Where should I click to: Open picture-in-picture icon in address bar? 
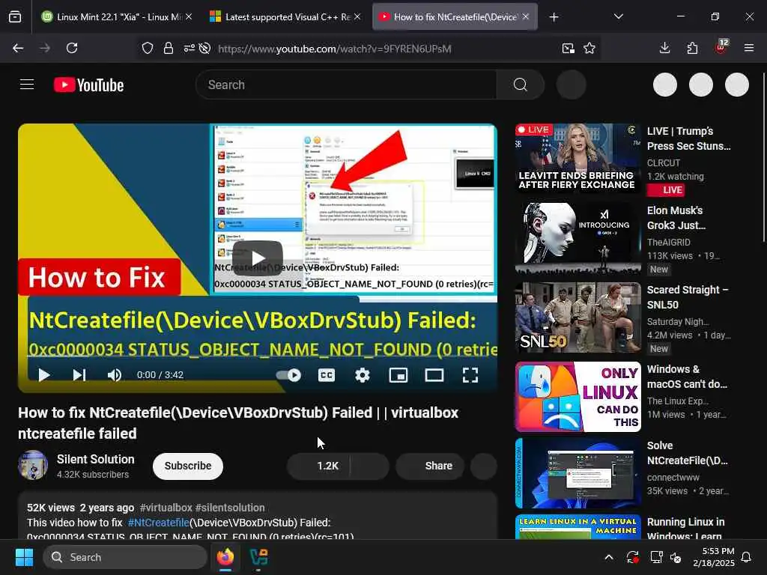pyautogui.click(x=568, y=49)
